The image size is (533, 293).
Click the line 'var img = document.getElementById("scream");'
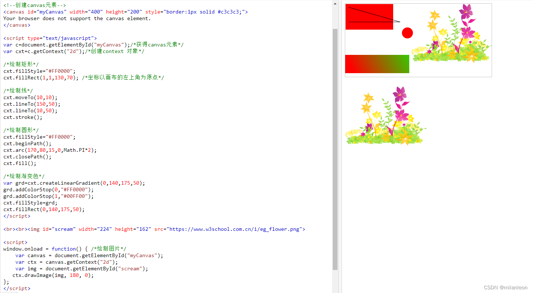[82, 268]
